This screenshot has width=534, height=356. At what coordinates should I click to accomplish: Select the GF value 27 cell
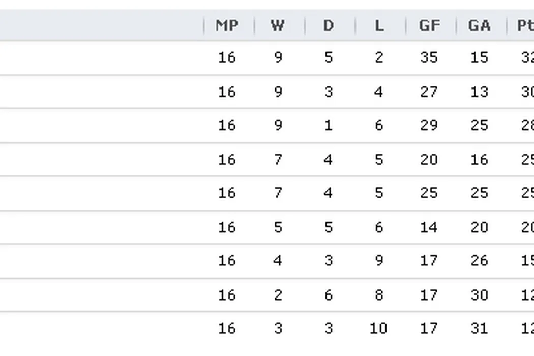click(x=429, y=92)
